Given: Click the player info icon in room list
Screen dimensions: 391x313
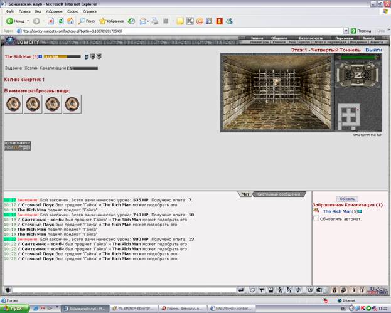Looking at the screenshot, I should [x=360, y=211].
